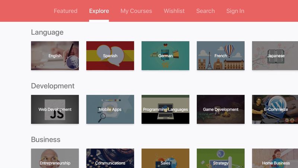Select the Sign In tab
This screenshot has height=168, width=298.
pos(235,11)
